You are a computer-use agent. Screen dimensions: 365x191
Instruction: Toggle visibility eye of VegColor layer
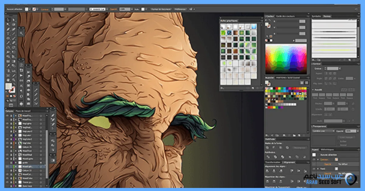(x=7, y=143)
